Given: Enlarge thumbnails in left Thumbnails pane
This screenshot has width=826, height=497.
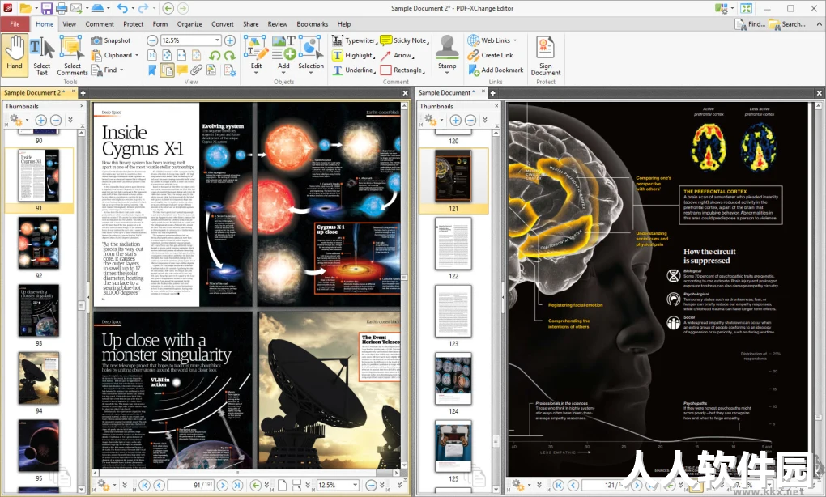Looking at the screenshot, I should coord(40,121).
